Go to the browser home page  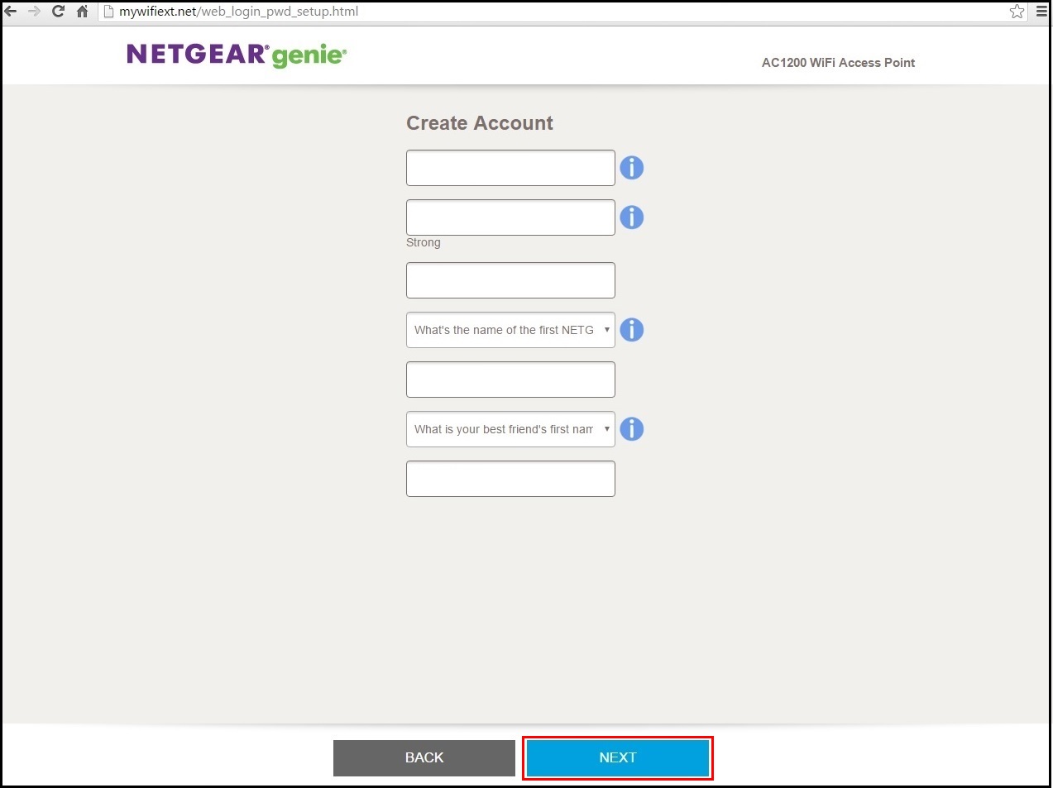82,12
